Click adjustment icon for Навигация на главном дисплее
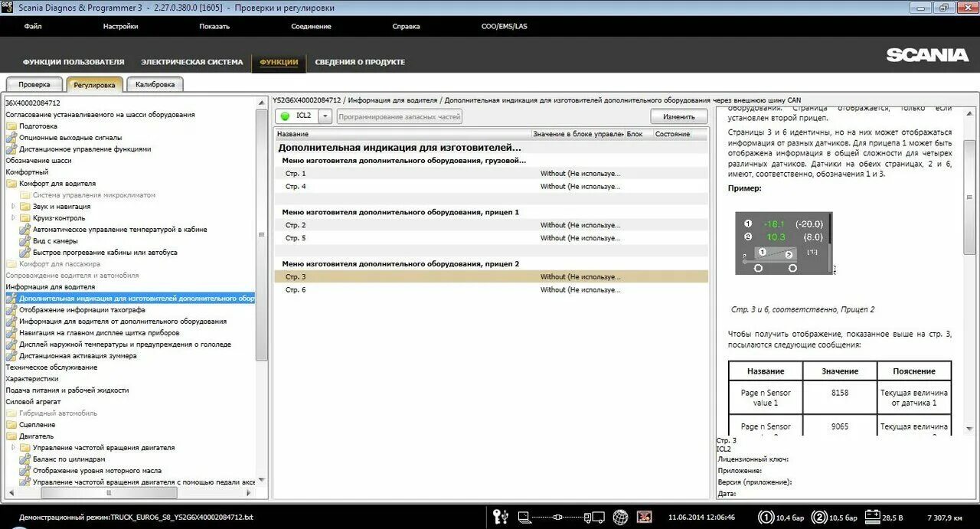 tap(11, 333)
